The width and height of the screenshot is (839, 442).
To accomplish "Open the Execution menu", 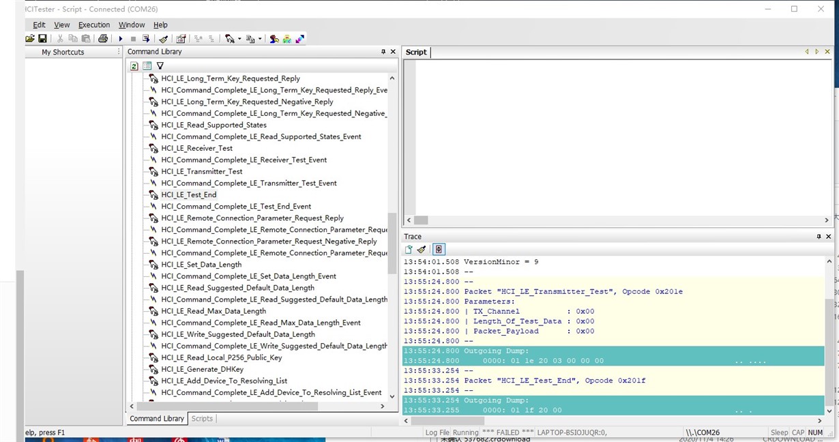I will pyautogui.click(x=94, y=25).
